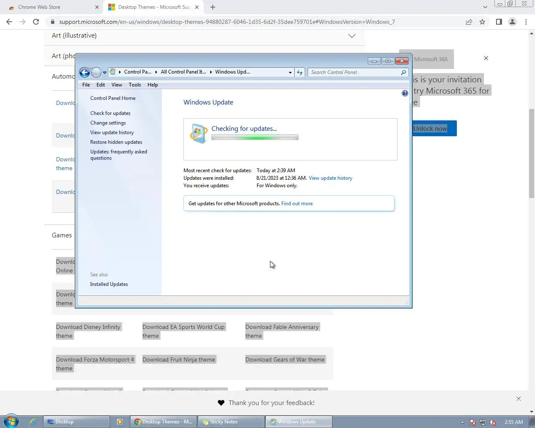Open Change settings

click(x=108, y=123)
